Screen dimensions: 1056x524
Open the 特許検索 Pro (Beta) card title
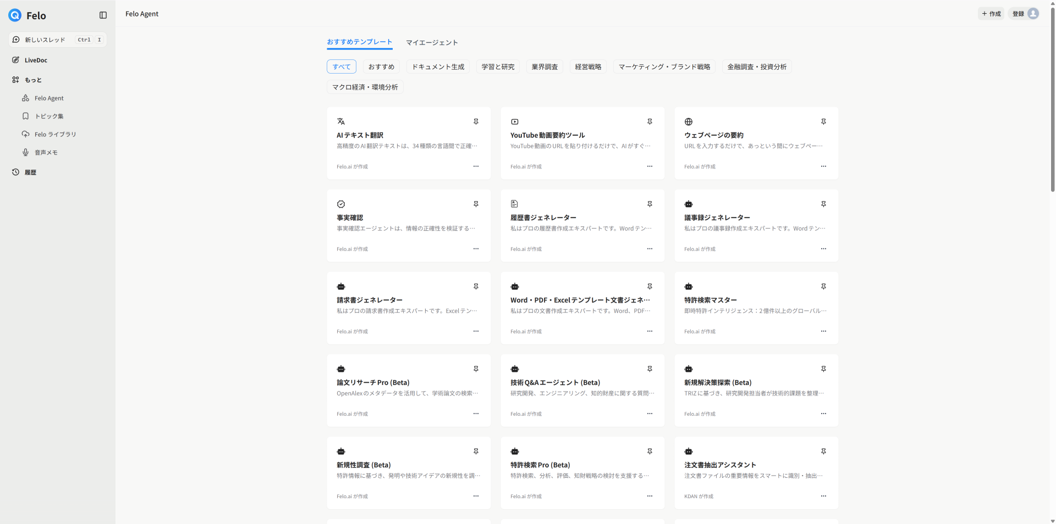coord(540,465)
